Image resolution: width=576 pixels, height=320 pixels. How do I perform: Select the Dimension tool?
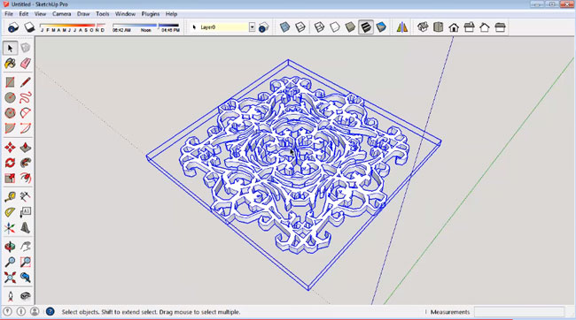pyautogui.click(x=26, y=197)
